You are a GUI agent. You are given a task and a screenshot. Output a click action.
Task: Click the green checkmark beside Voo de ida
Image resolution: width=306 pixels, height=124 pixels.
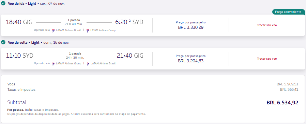coord(3,3)
